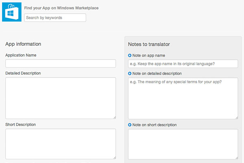Focus the Application Name text field

(61, 64)
